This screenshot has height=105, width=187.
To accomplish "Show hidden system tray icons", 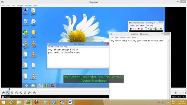I will coord(156,102).
